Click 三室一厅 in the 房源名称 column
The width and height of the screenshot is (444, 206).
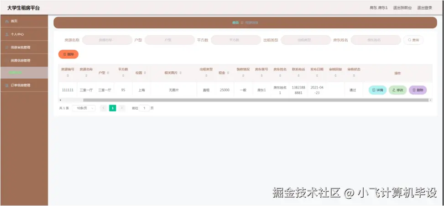pyautogui.click(x=86, y=90)
